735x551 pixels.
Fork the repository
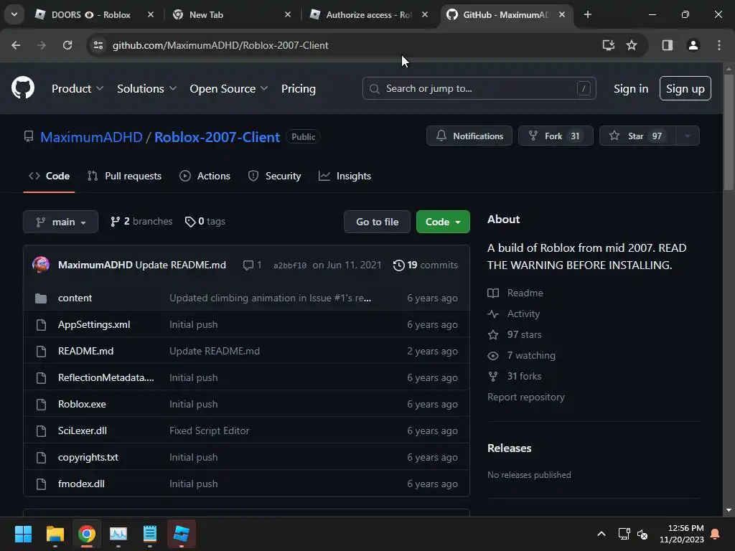pos(556,136)
